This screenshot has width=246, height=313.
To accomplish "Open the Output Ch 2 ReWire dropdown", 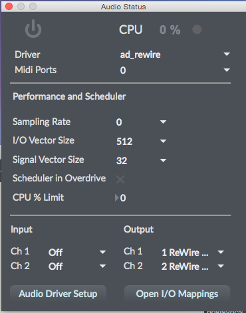I will pyautogui.click(x=193, y=266).
